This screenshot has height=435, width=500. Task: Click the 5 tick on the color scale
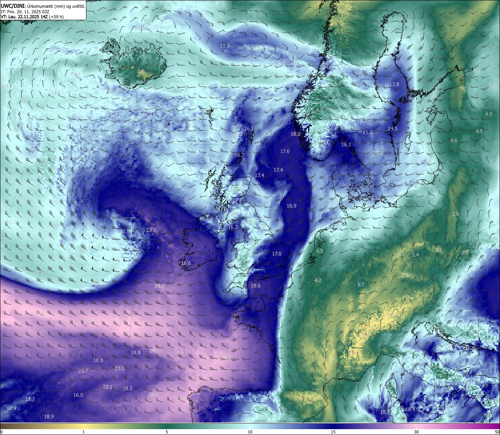(x=167, y=432)
